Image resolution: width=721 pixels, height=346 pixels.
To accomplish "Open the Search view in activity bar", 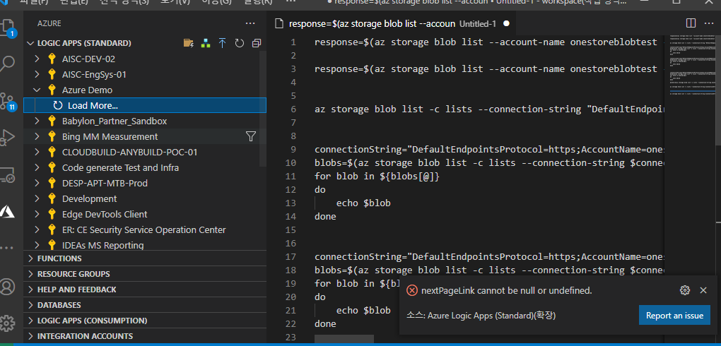I will 8,64.
